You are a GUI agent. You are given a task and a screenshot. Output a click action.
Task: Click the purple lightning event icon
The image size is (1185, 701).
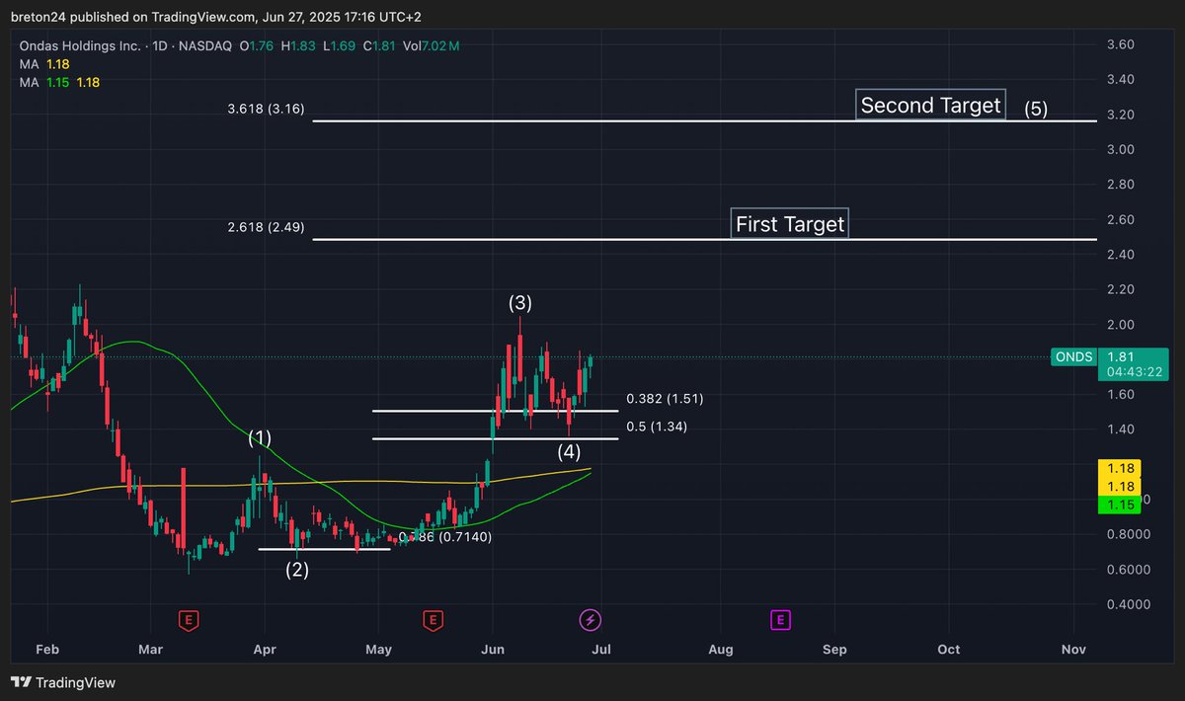591,620
